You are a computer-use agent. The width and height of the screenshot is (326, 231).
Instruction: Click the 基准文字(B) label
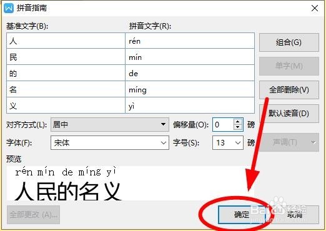click(27, 26)
